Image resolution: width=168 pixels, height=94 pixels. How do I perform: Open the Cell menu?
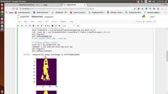click(47, 22)
